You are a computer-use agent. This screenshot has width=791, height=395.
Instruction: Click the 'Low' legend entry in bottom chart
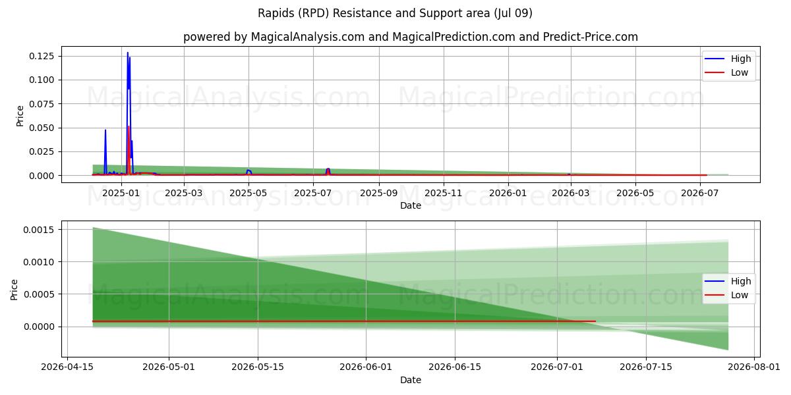click(740, 296)
